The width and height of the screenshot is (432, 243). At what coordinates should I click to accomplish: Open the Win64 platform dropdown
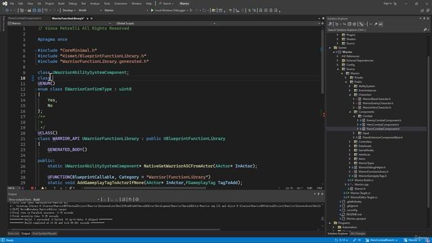tap(90, 11)
